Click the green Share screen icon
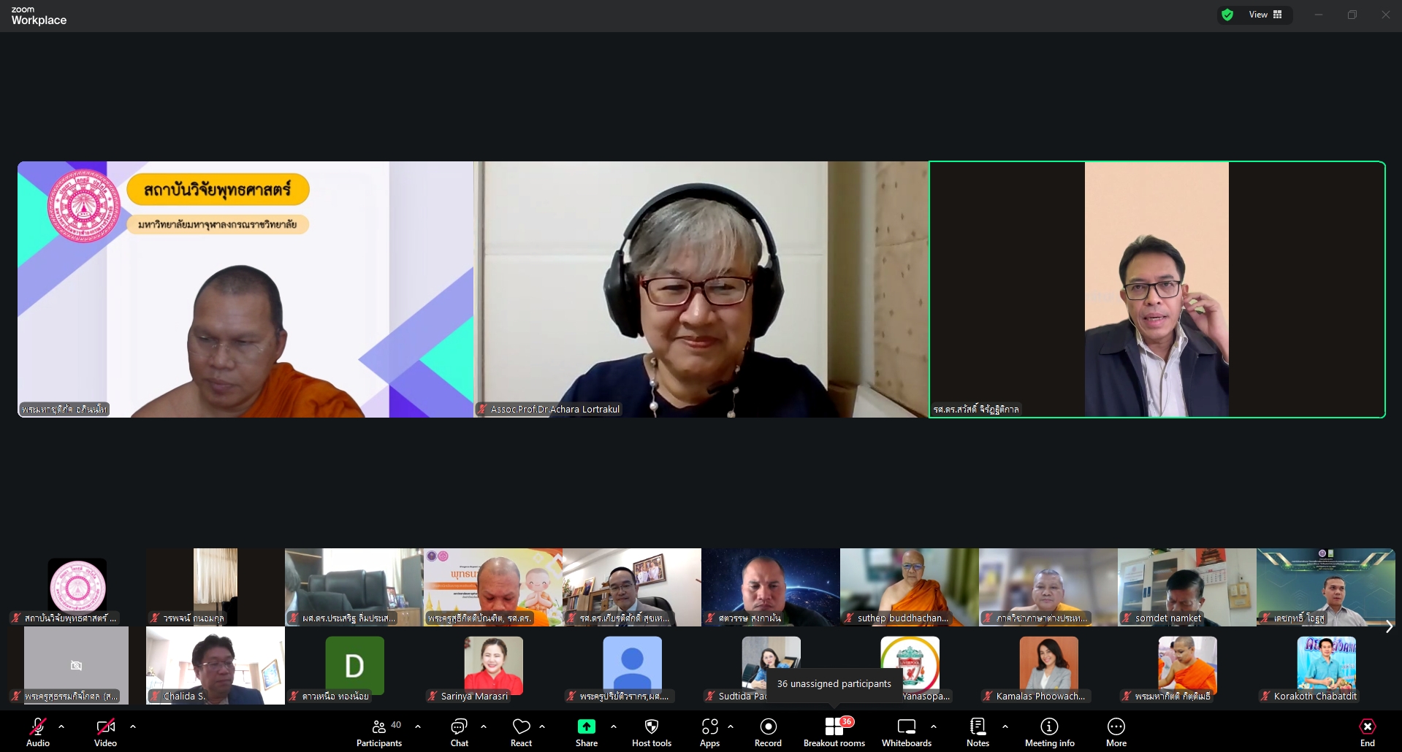The width and height of the screenshot is (1402, 752). click(586, 726)
